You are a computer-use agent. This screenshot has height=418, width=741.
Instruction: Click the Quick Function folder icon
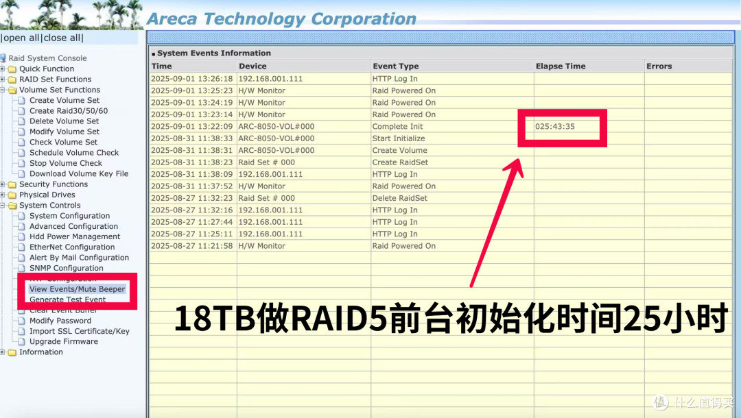pyautogui.click(x=12, y=69)
